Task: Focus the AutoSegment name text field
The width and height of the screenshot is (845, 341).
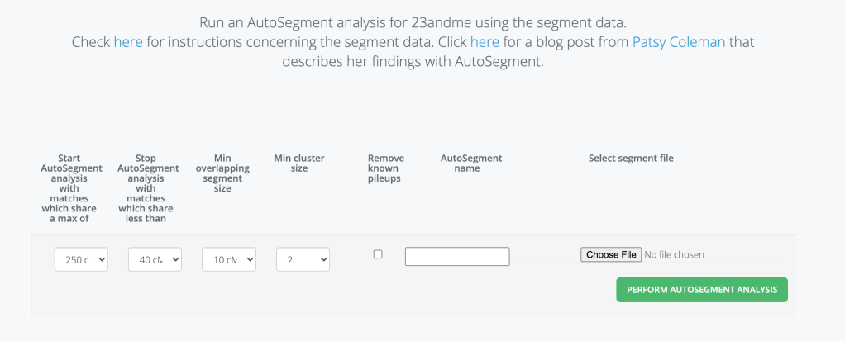Action: (x=456, y=257)
